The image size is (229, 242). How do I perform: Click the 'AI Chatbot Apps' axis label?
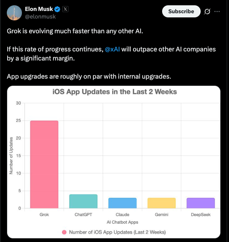122,222
